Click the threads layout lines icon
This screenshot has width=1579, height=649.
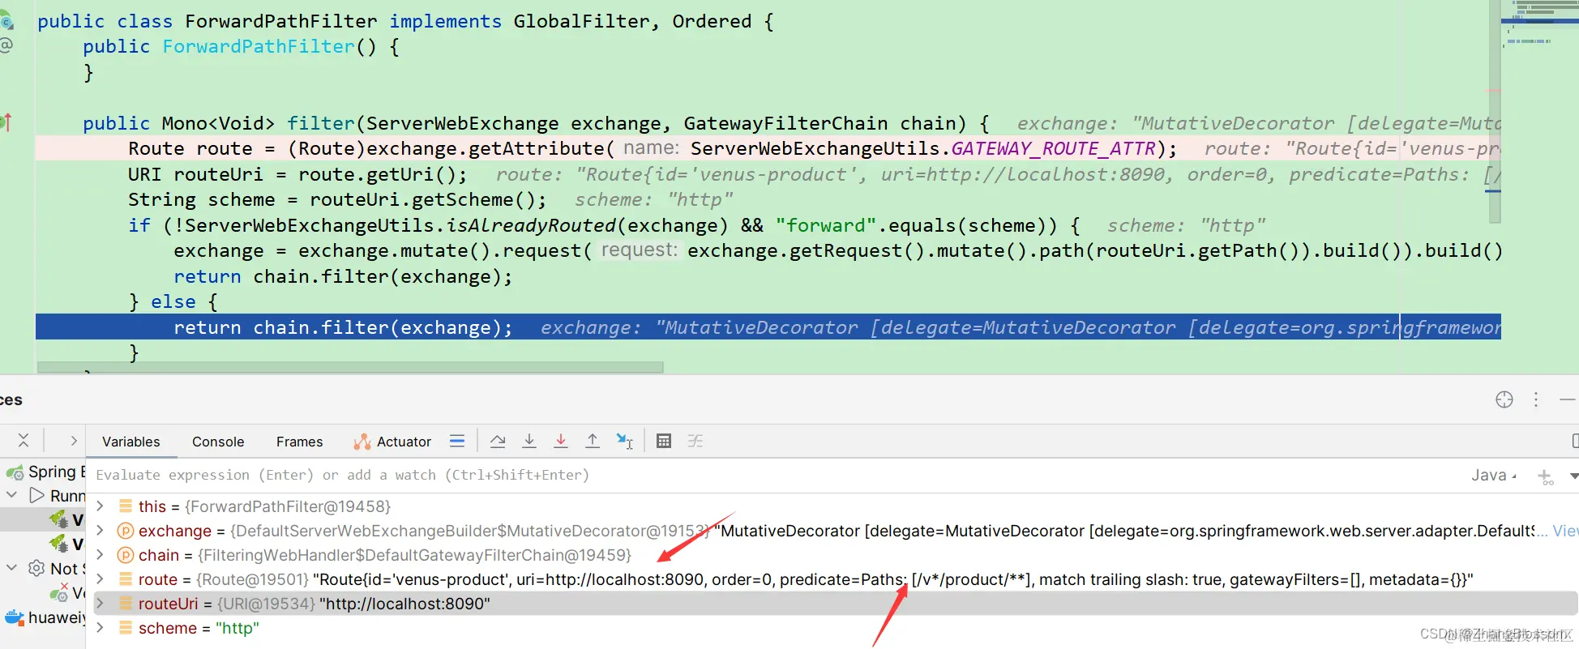tap(457, 441)
